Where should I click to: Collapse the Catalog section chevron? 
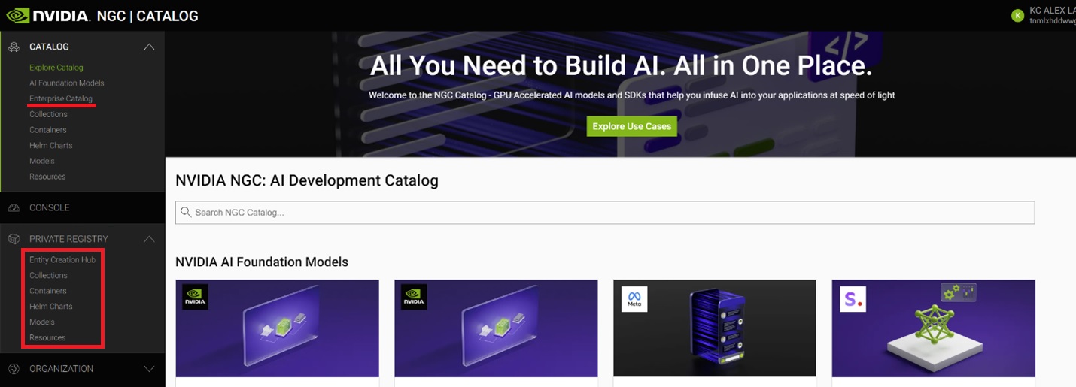click(149, 47)
